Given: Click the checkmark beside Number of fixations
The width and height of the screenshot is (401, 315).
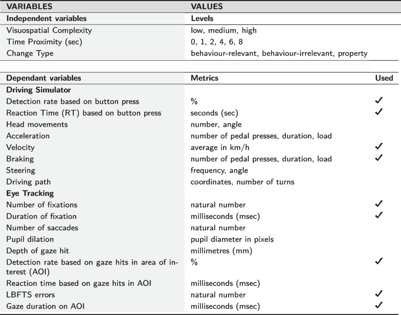Looking at the screenshot, I should 379,204.
